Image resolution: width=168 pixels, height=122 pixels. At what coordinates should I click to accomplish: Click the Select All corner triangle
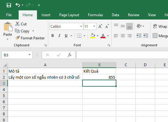(5, 65)
